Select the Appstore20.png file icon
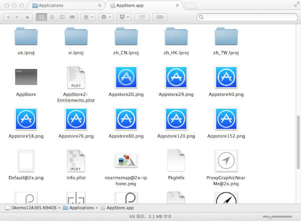 coord(126,77)
